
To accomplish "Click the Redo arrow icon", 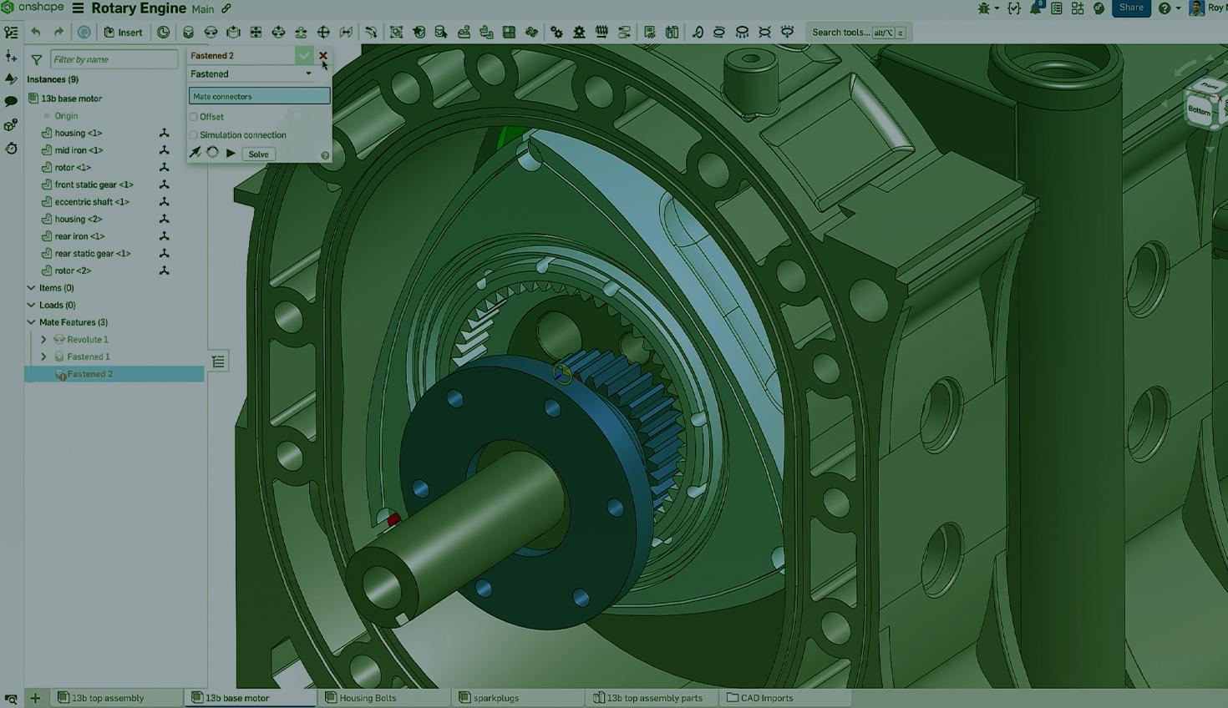I will (58, 33).
